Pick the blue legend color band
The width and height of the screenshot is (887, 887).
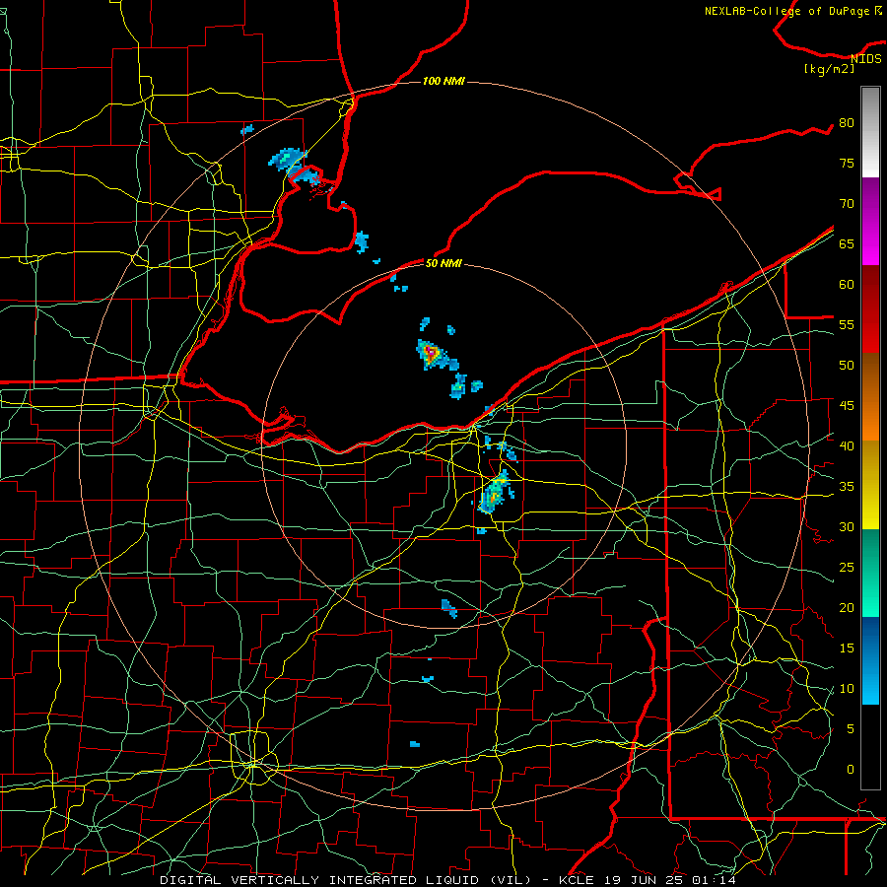[x=870, y=660]
